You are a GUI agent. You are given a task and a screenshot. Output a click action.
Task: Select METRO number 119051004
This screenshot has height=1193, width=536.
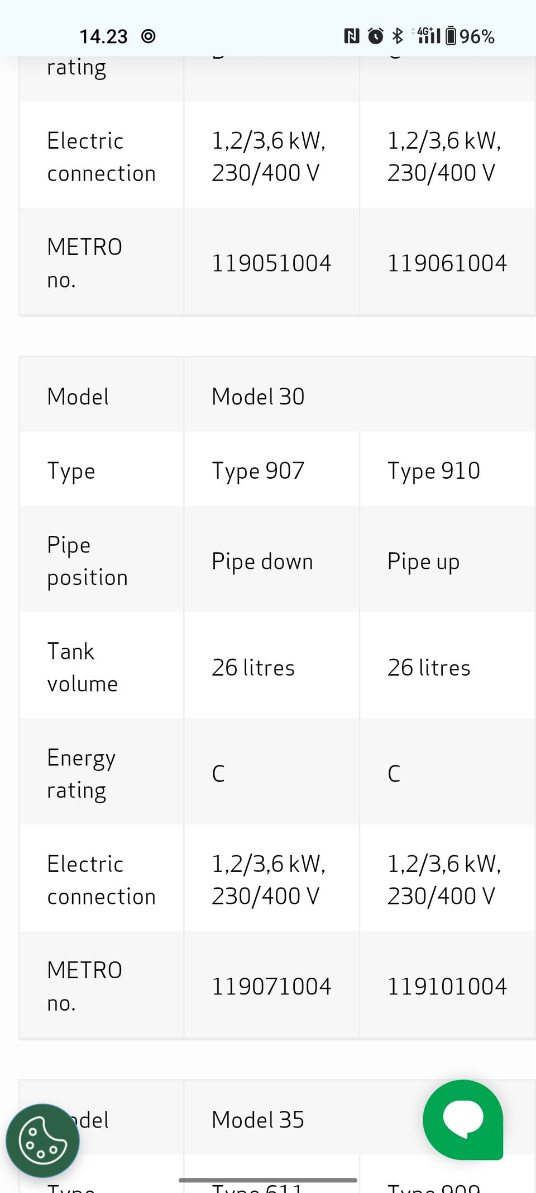pyautogui.click(x=271, y=263)
